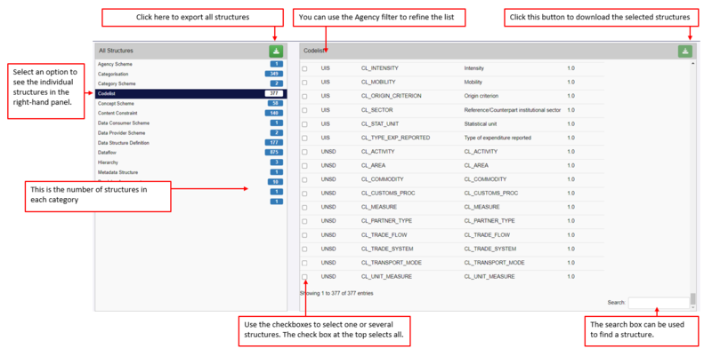Select the highlighted Codelist option

coord(190,94)
